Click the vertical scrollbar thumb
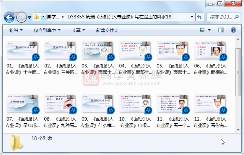 (x=238, y=72)
